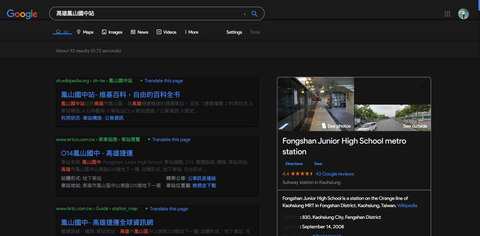Expand the knowledge panel photo
This screenshot has height=236, width=480.
pos(424,84)
